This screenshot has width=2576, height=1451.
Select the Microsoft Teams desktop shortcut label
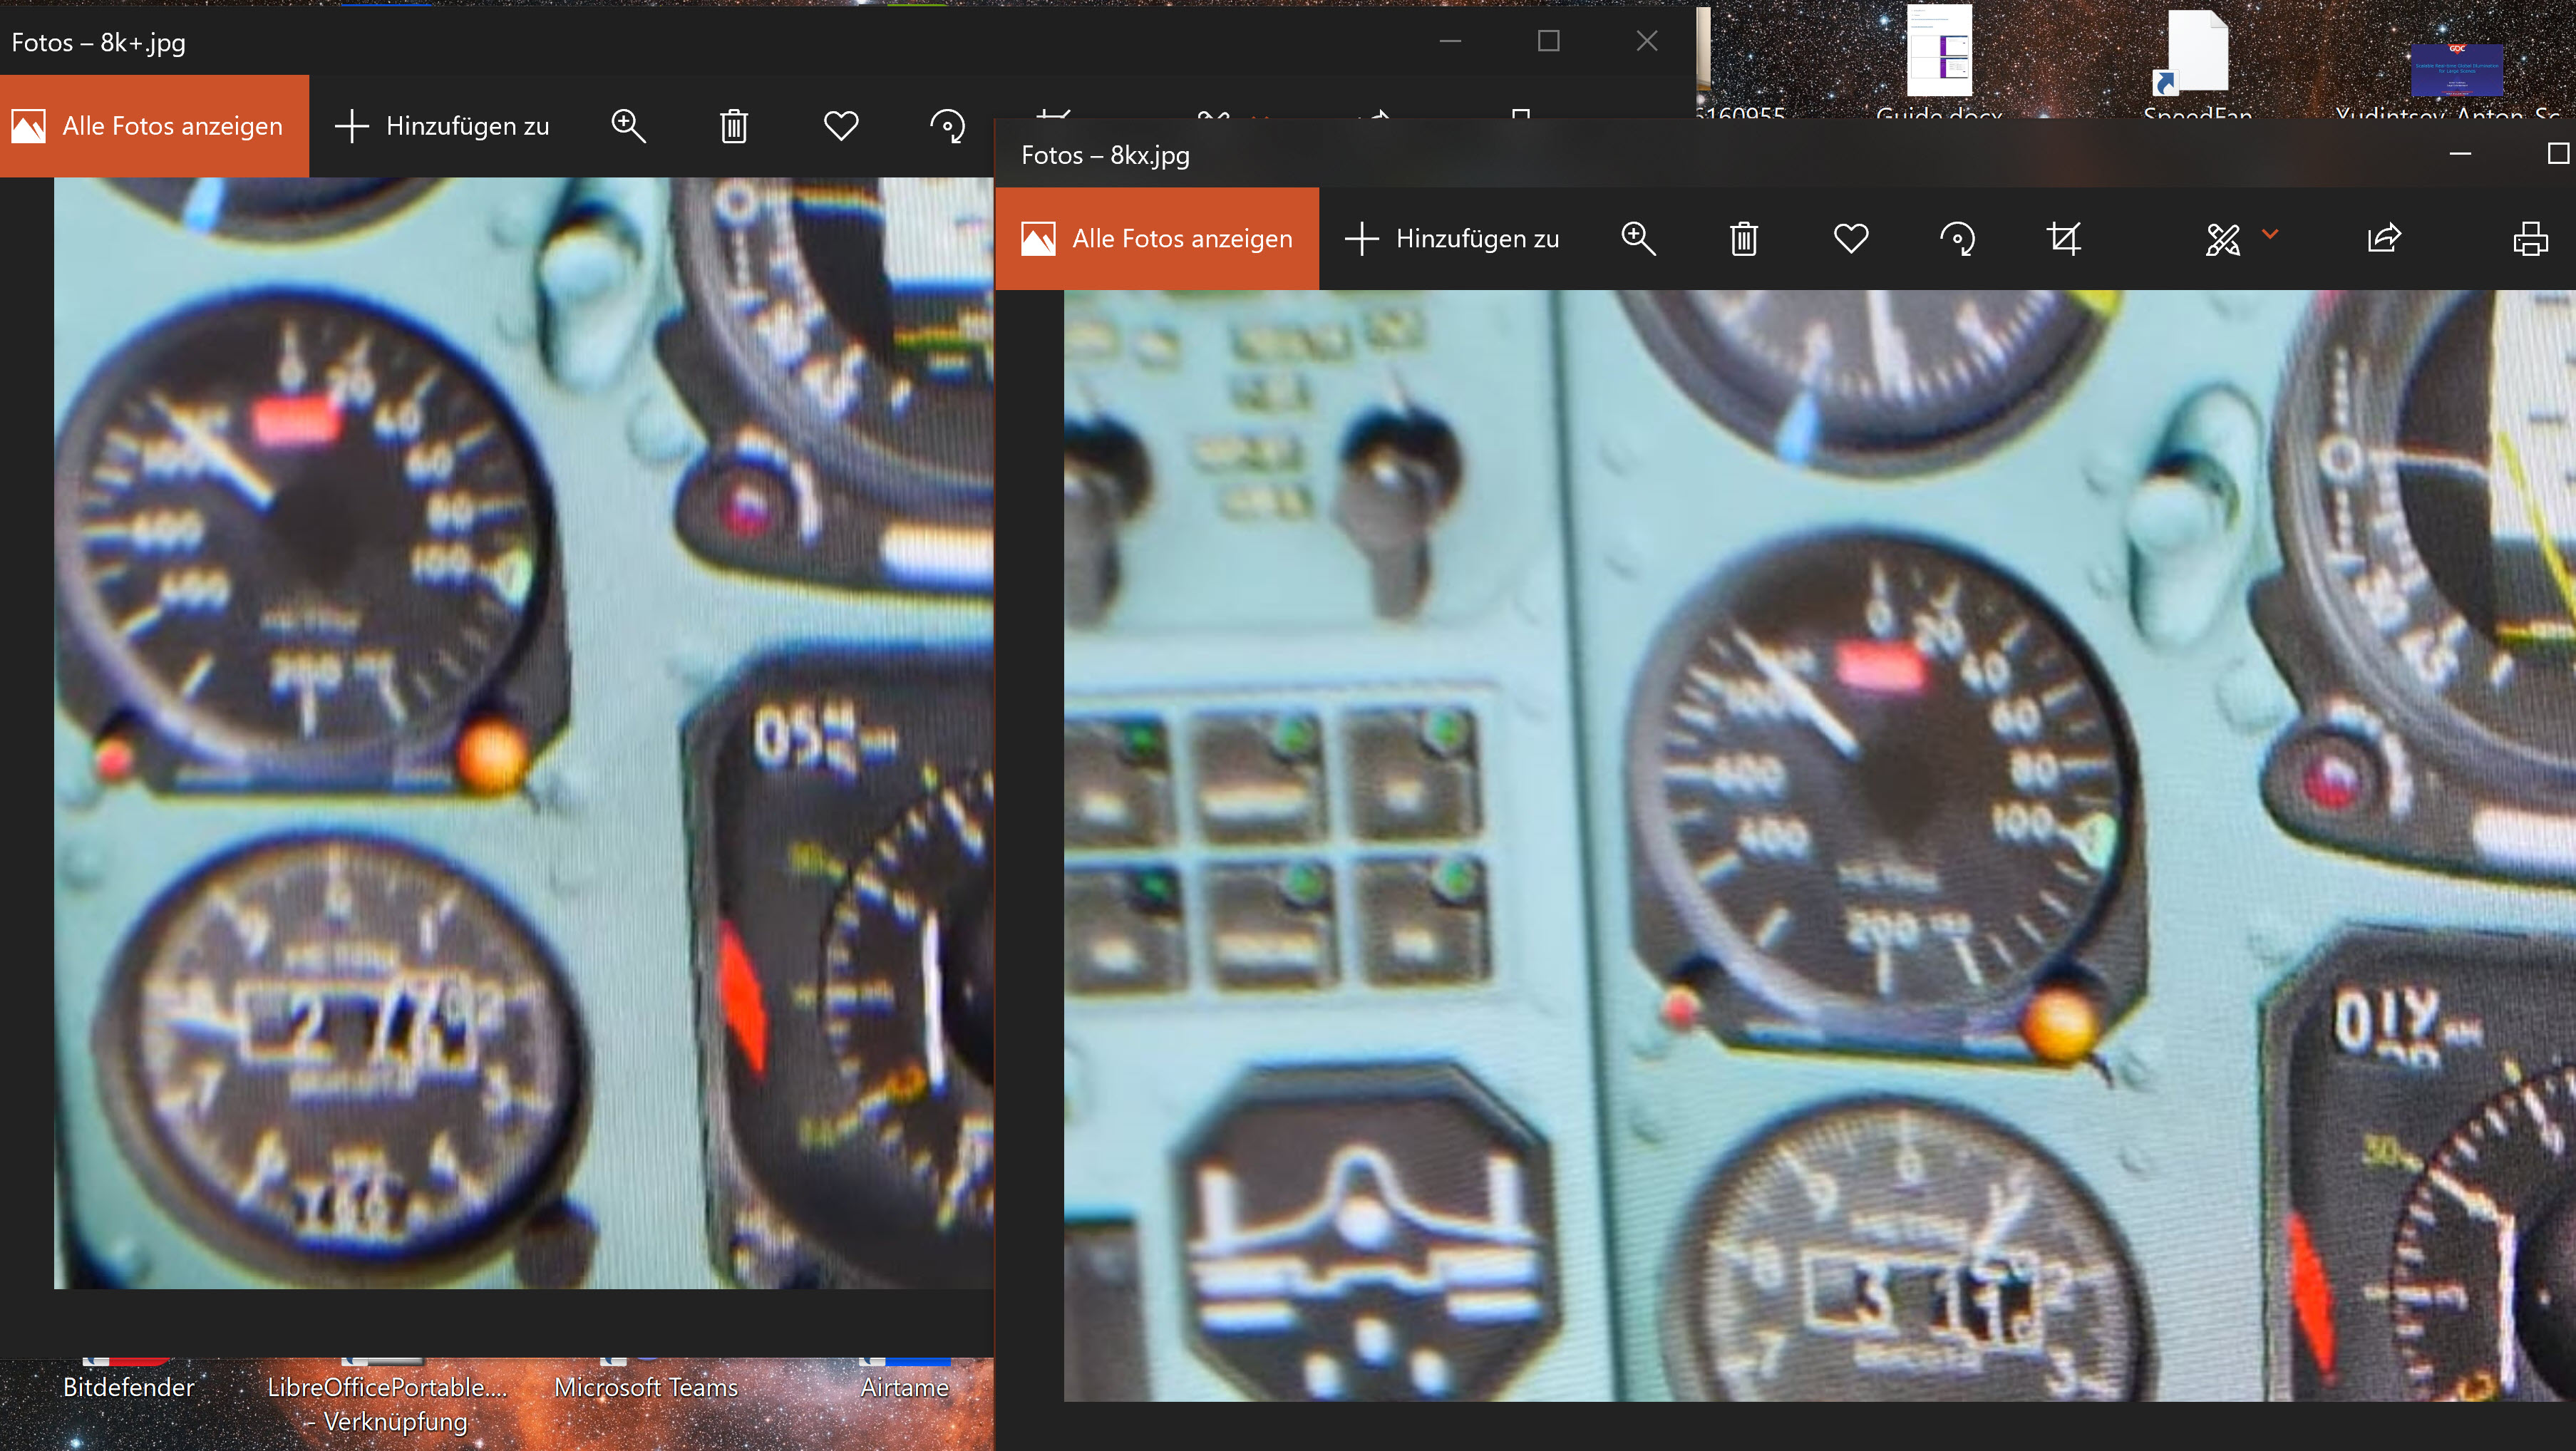point(646,1387)
